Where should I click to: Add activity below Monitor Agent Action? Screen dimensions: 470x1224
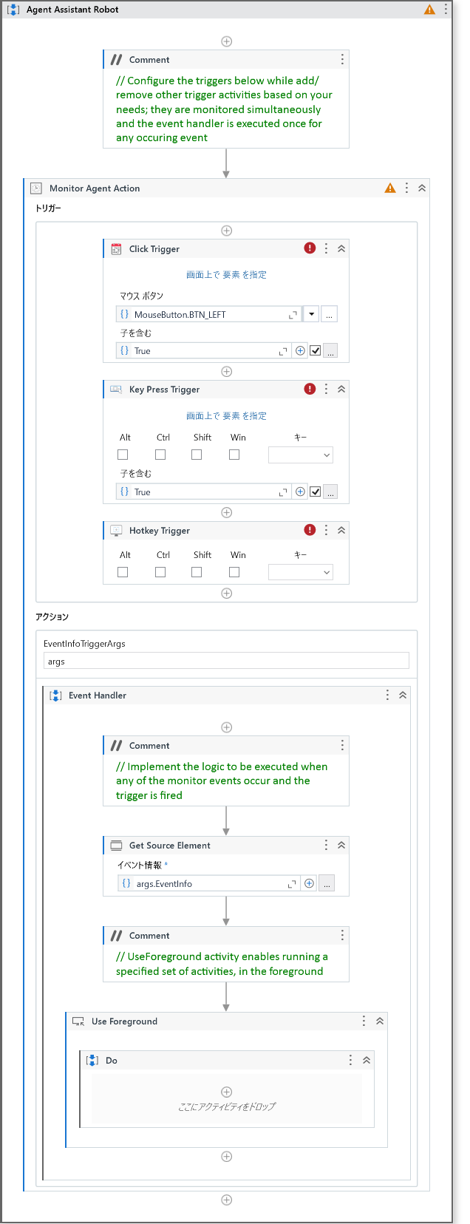(227, 1200)
